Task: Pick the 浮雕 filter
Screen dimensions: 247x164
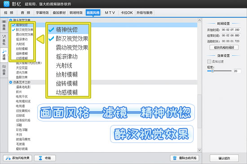Action: click(x=19, y=125)
